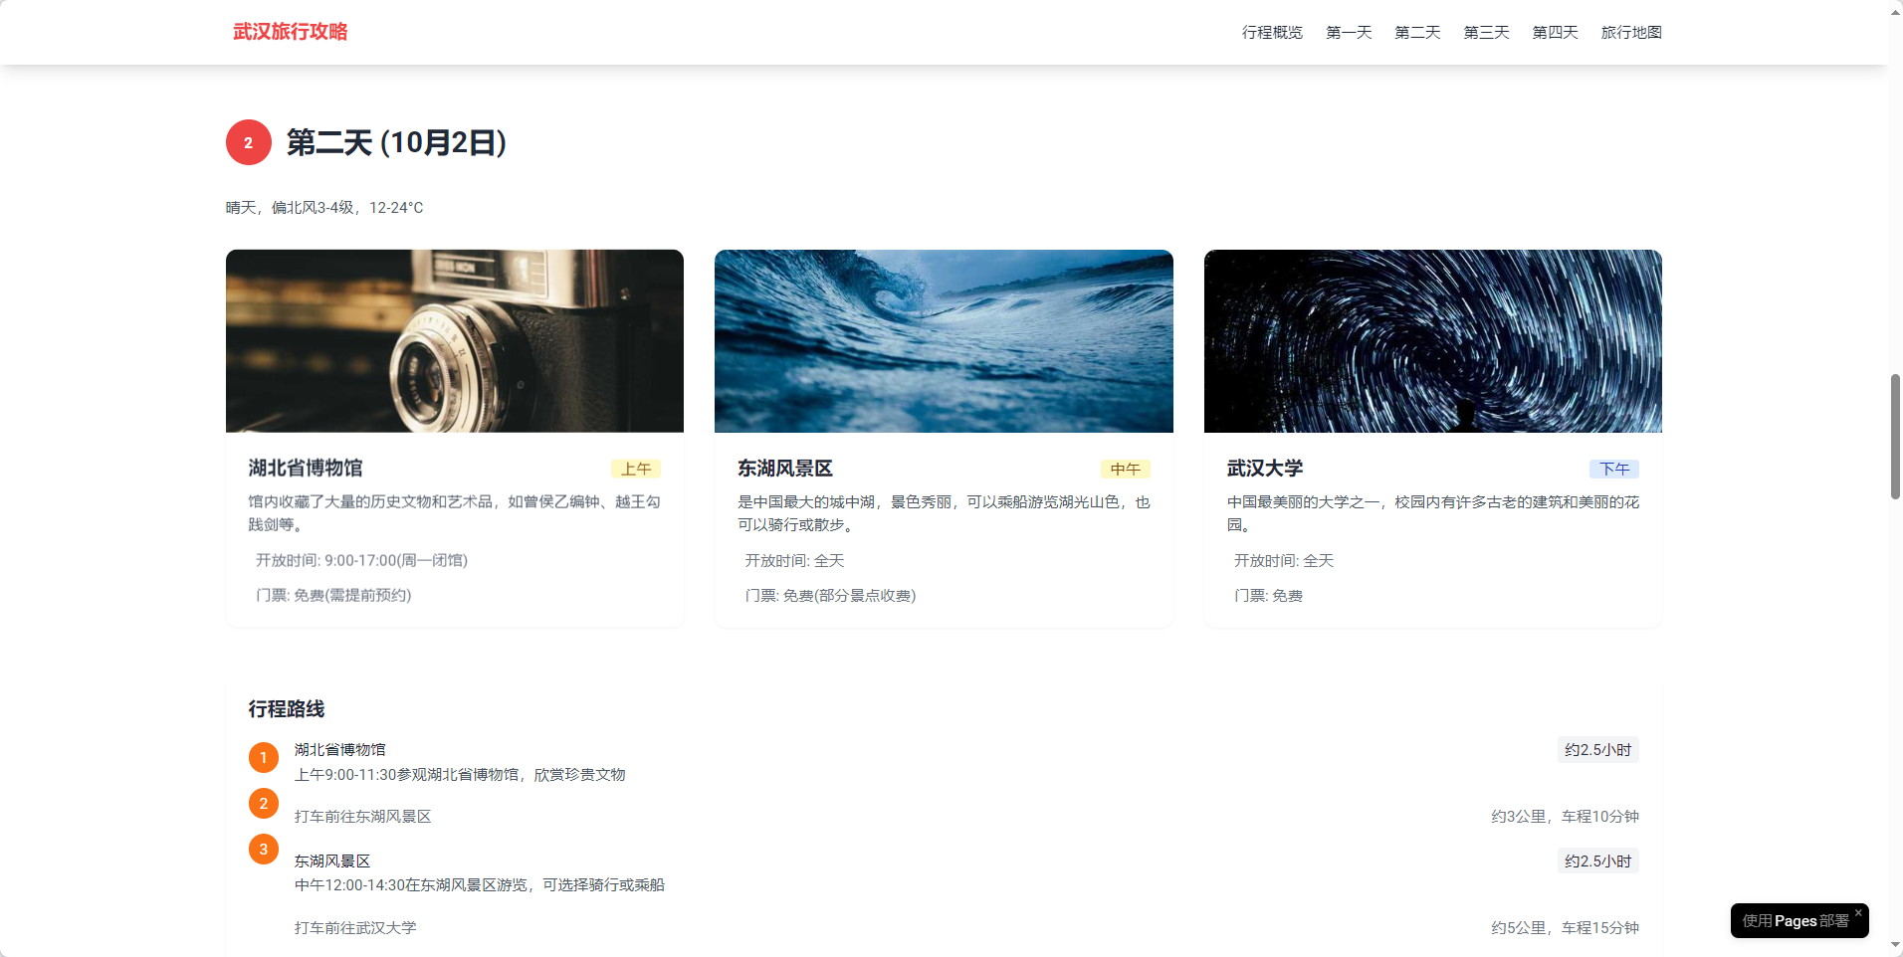Click the 行程路线 section heading
The image size is (1903, 957).
pyautogui.click(x=287, y=708)
